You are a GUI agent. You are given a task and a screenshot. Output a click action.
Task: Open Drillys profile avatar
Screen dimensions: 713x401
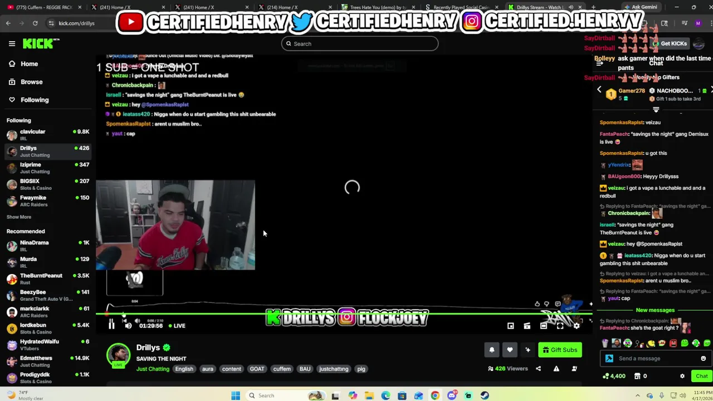coord(118,355)
